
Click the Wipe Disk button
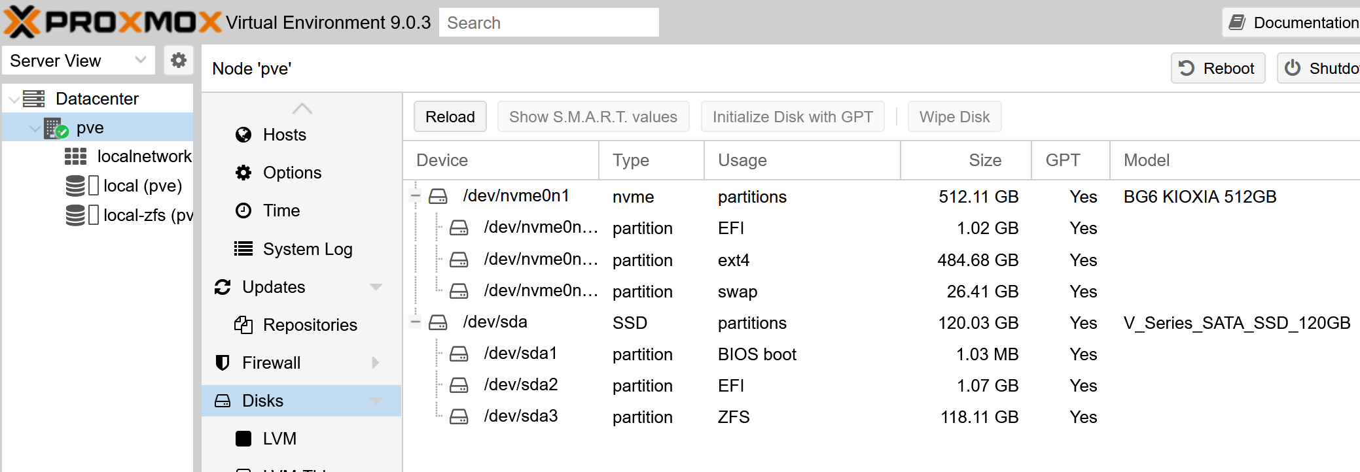pos(954,116)
